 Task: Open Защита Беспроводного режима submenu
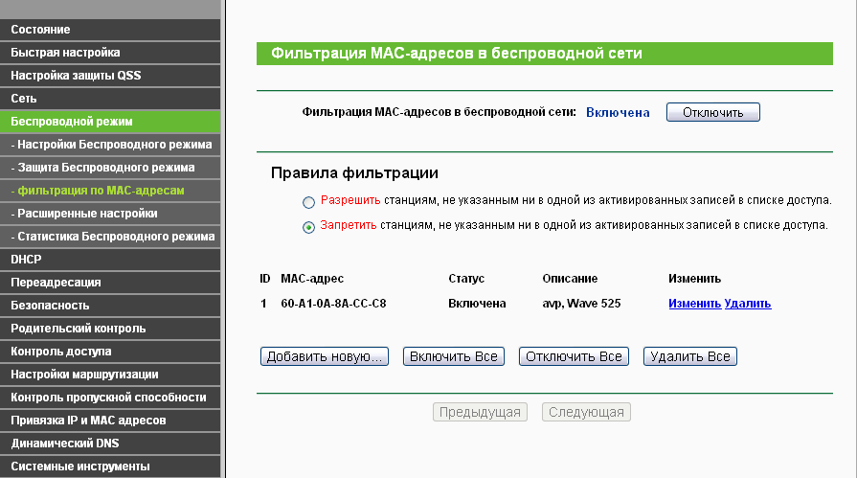pyautogui.click(x=110, y=168)
